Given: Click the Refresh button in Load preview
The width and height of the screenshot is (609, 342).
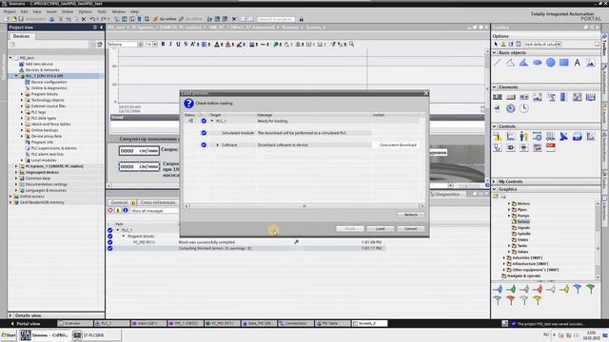Looking at the screenshot, I should [411, 215].
